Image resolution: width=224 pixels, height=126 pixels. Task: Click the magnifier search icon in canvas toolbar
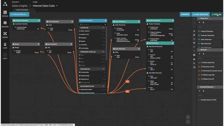194,63
